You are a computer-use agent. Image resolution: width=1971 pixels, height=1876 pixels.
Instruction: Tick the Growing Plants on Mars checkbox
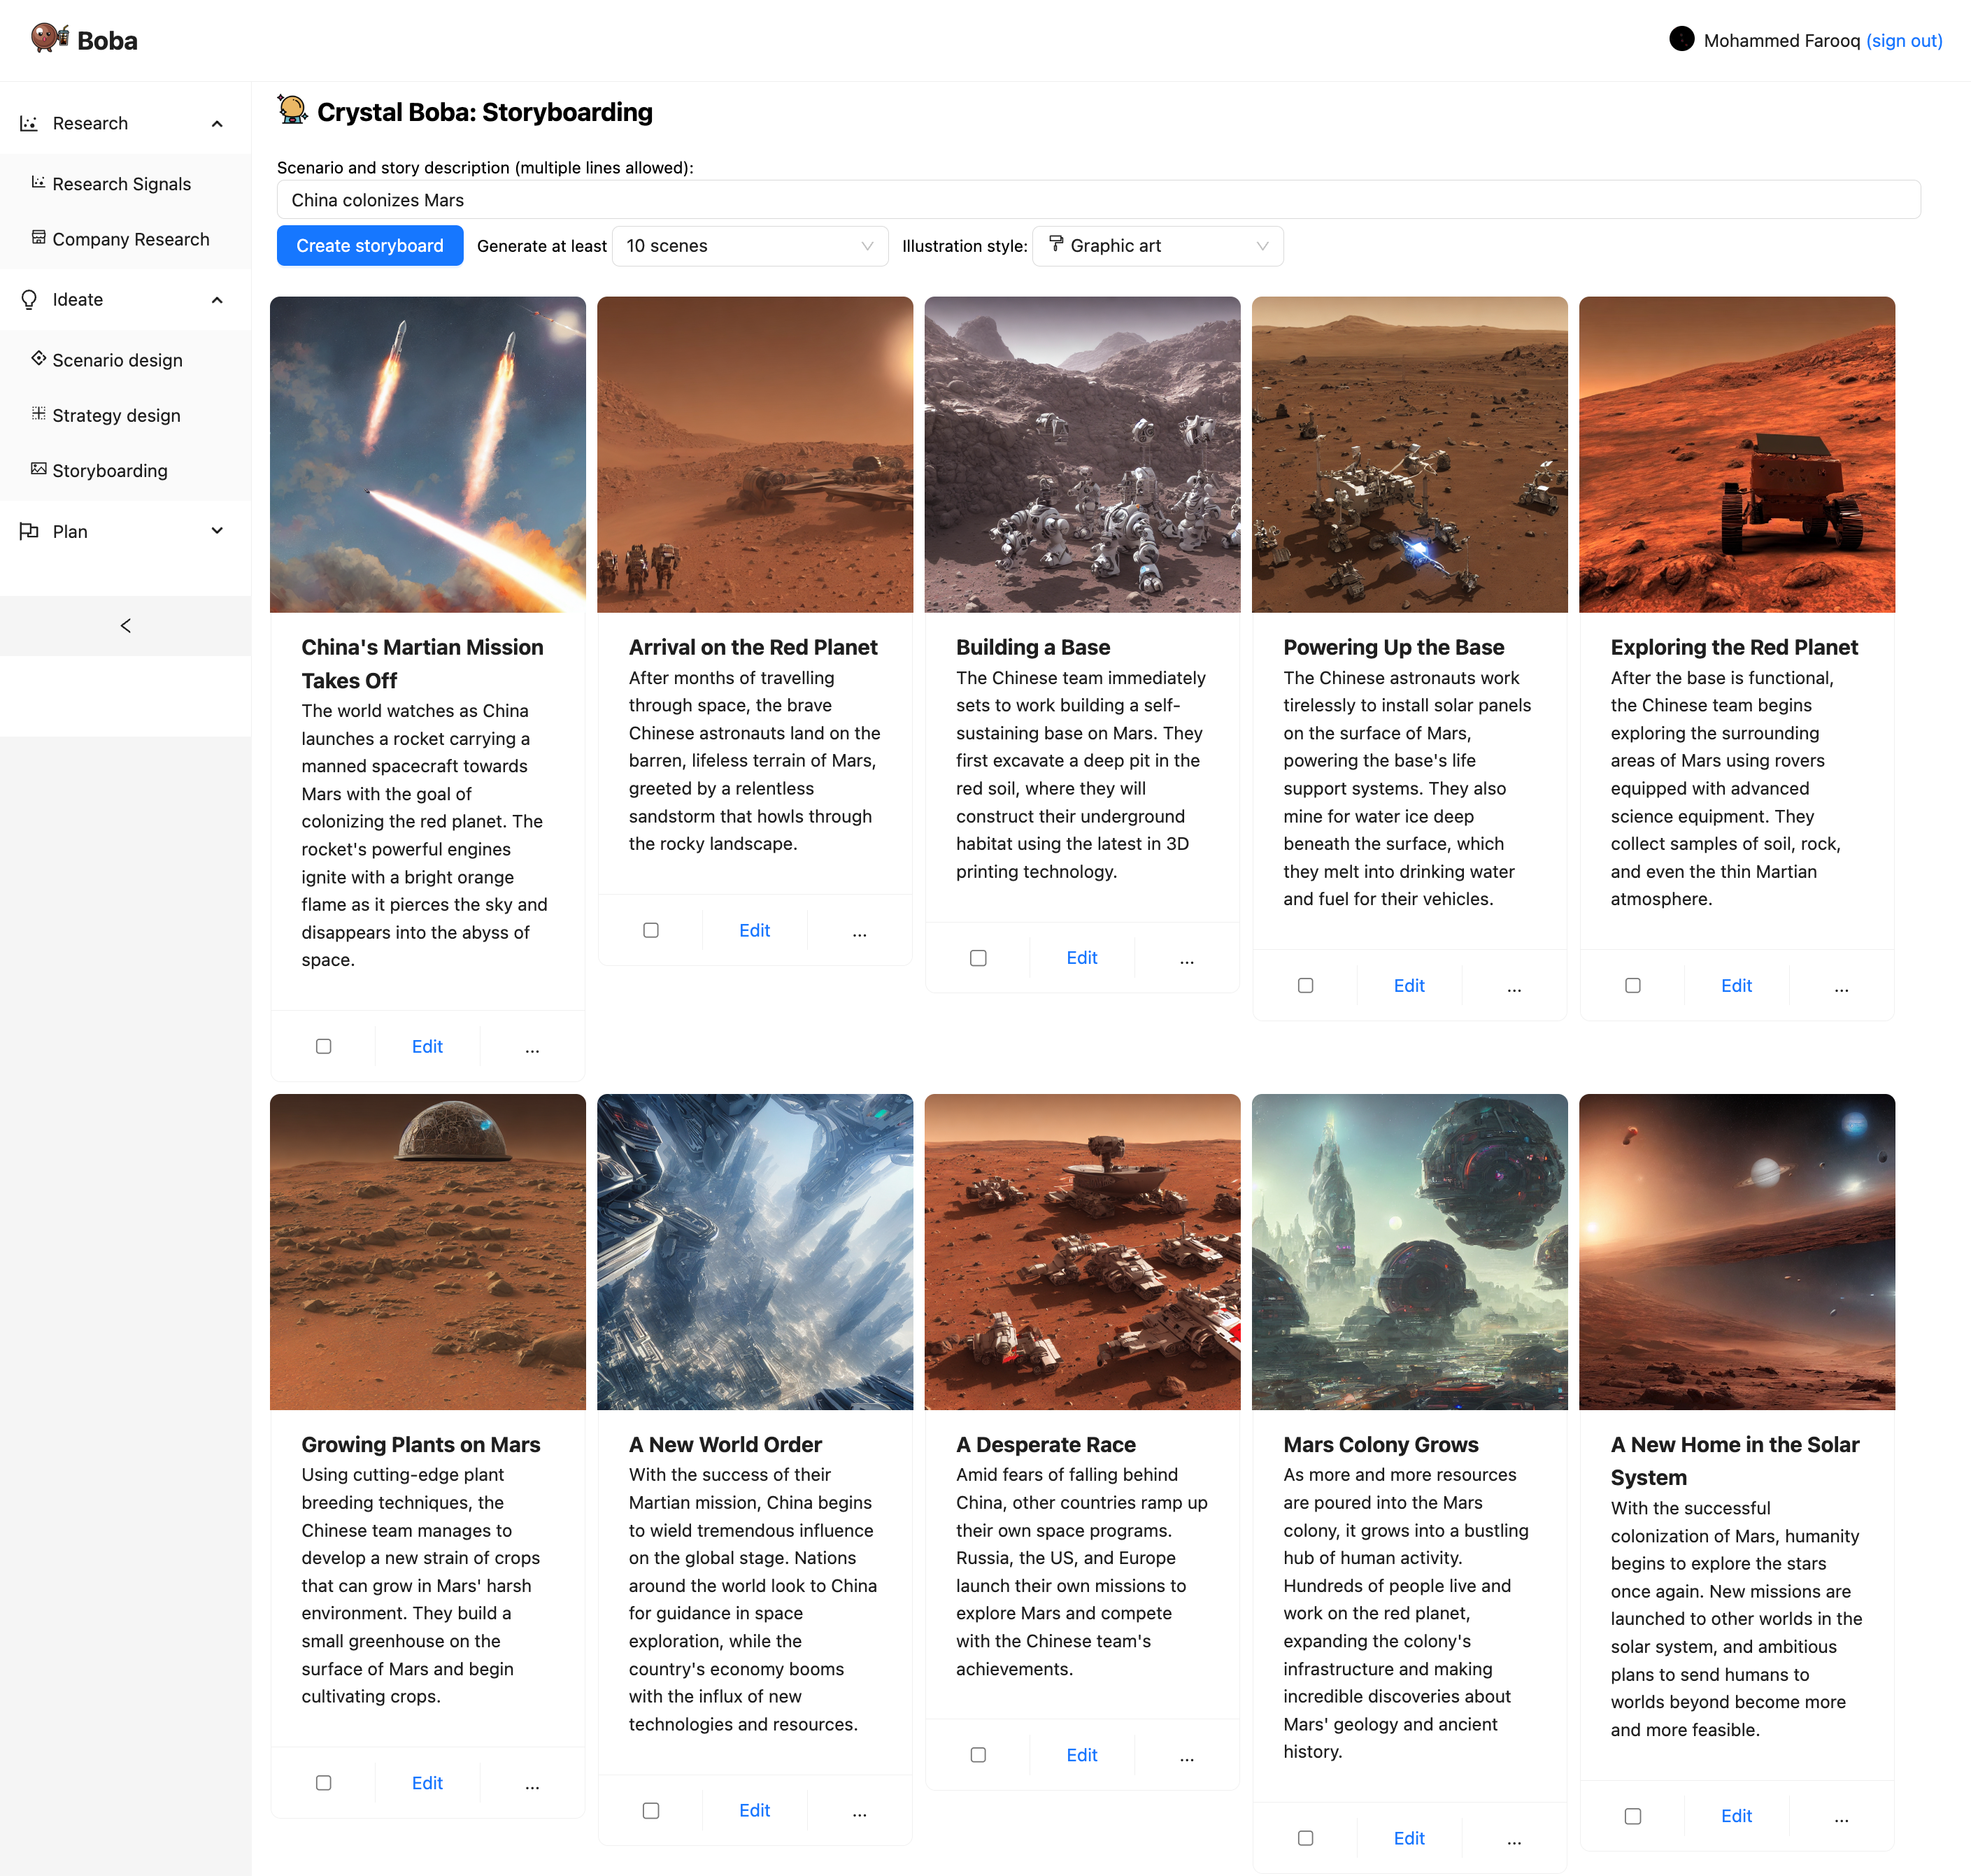pyautogui.click(x=323, y=1783)
